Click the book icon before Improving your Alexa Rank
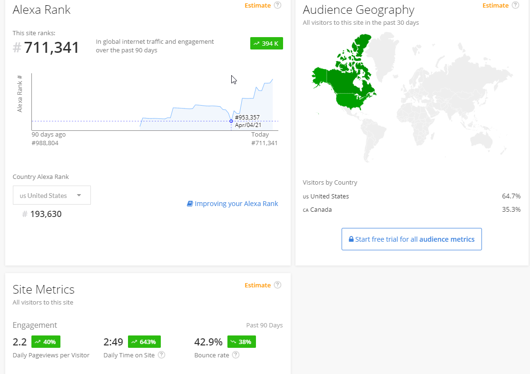Image resolution: width=530 pixels, height=374 pixels. coord(190,204)
